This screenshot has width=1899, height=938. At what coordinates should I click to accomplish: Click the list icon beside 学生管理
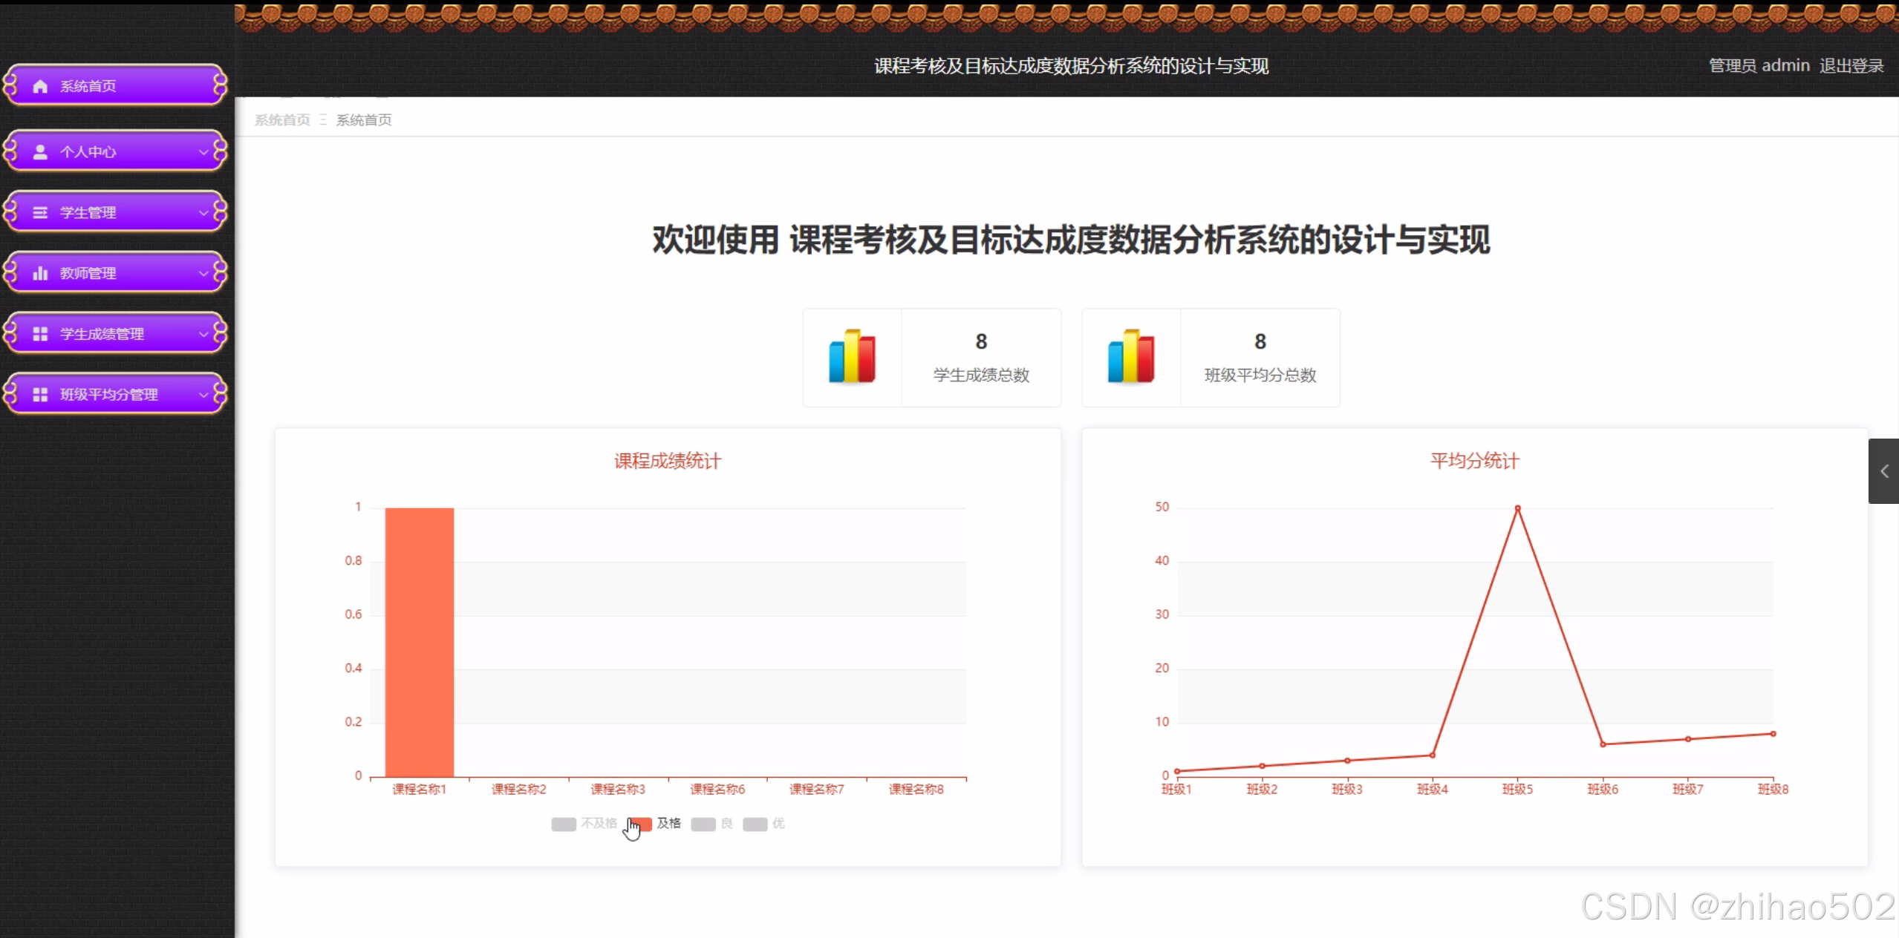[40, 213]
